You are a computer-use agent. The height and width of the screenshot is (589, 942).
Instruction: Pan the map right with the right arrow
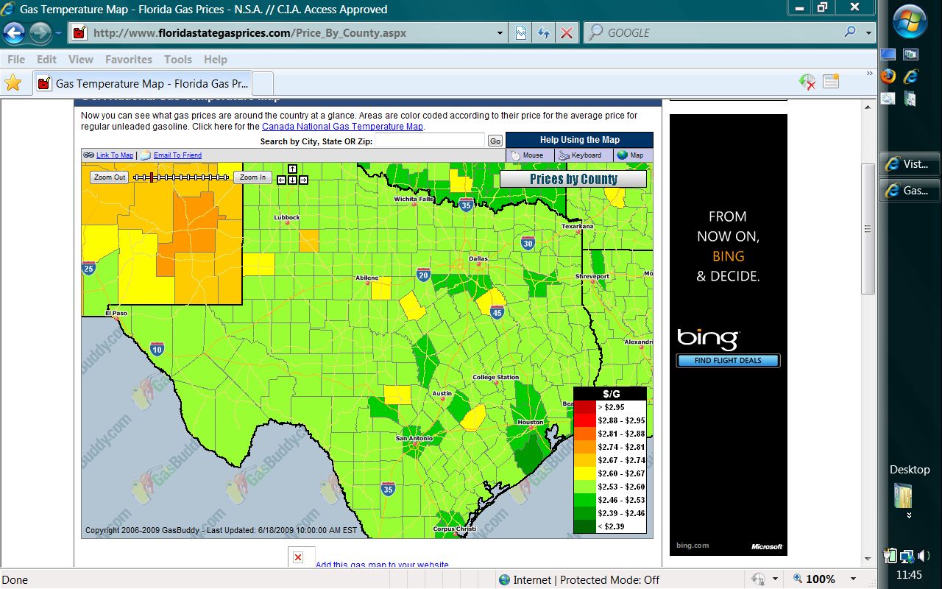(303, 180)
